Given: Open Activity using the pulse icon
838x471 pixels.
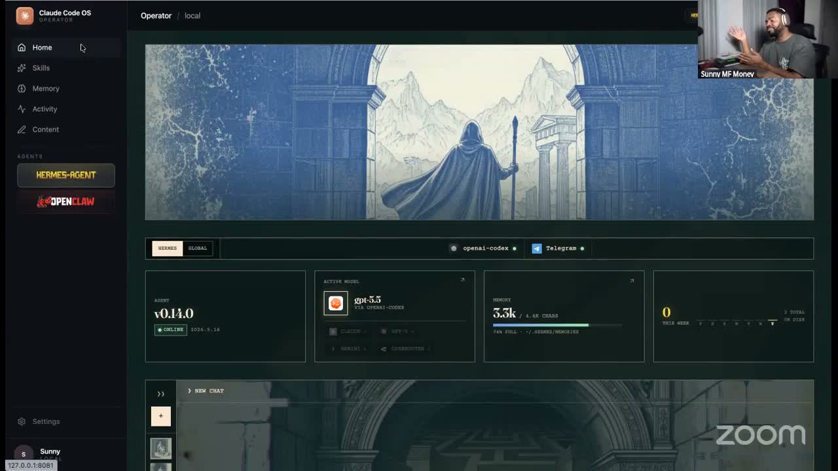Looking at the screenshot, I should coord(22,109).
